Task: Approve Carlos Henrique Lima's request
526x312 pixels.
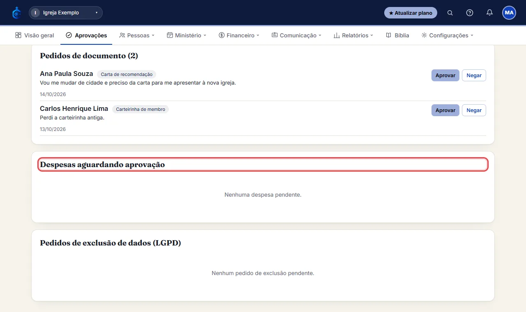Action: [x=445, y=110]
